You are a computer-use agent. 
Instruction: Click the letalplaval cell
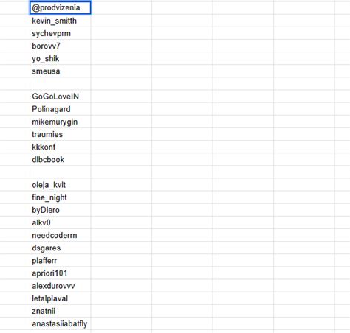(x=61, y=298)
